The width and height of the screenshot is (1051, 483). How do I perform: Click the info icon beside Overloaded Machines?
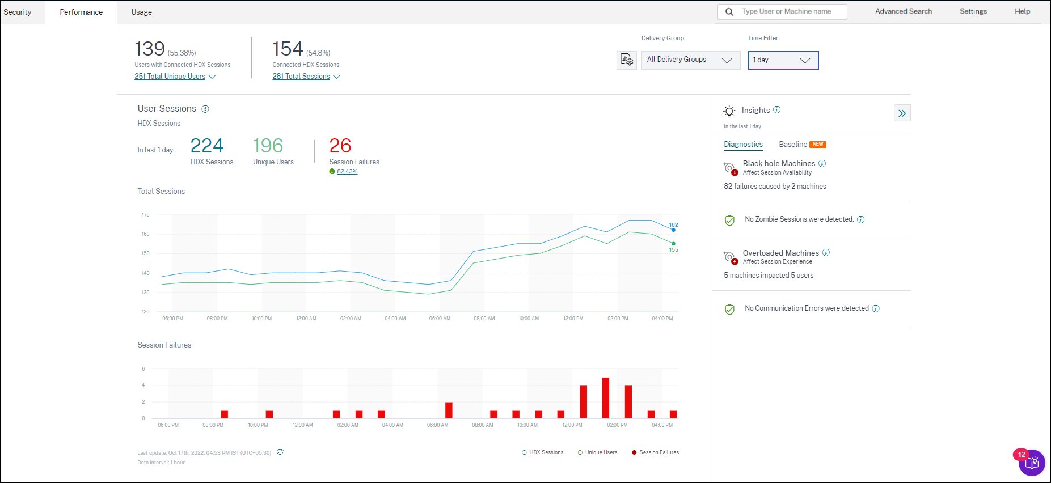[826, 253]
